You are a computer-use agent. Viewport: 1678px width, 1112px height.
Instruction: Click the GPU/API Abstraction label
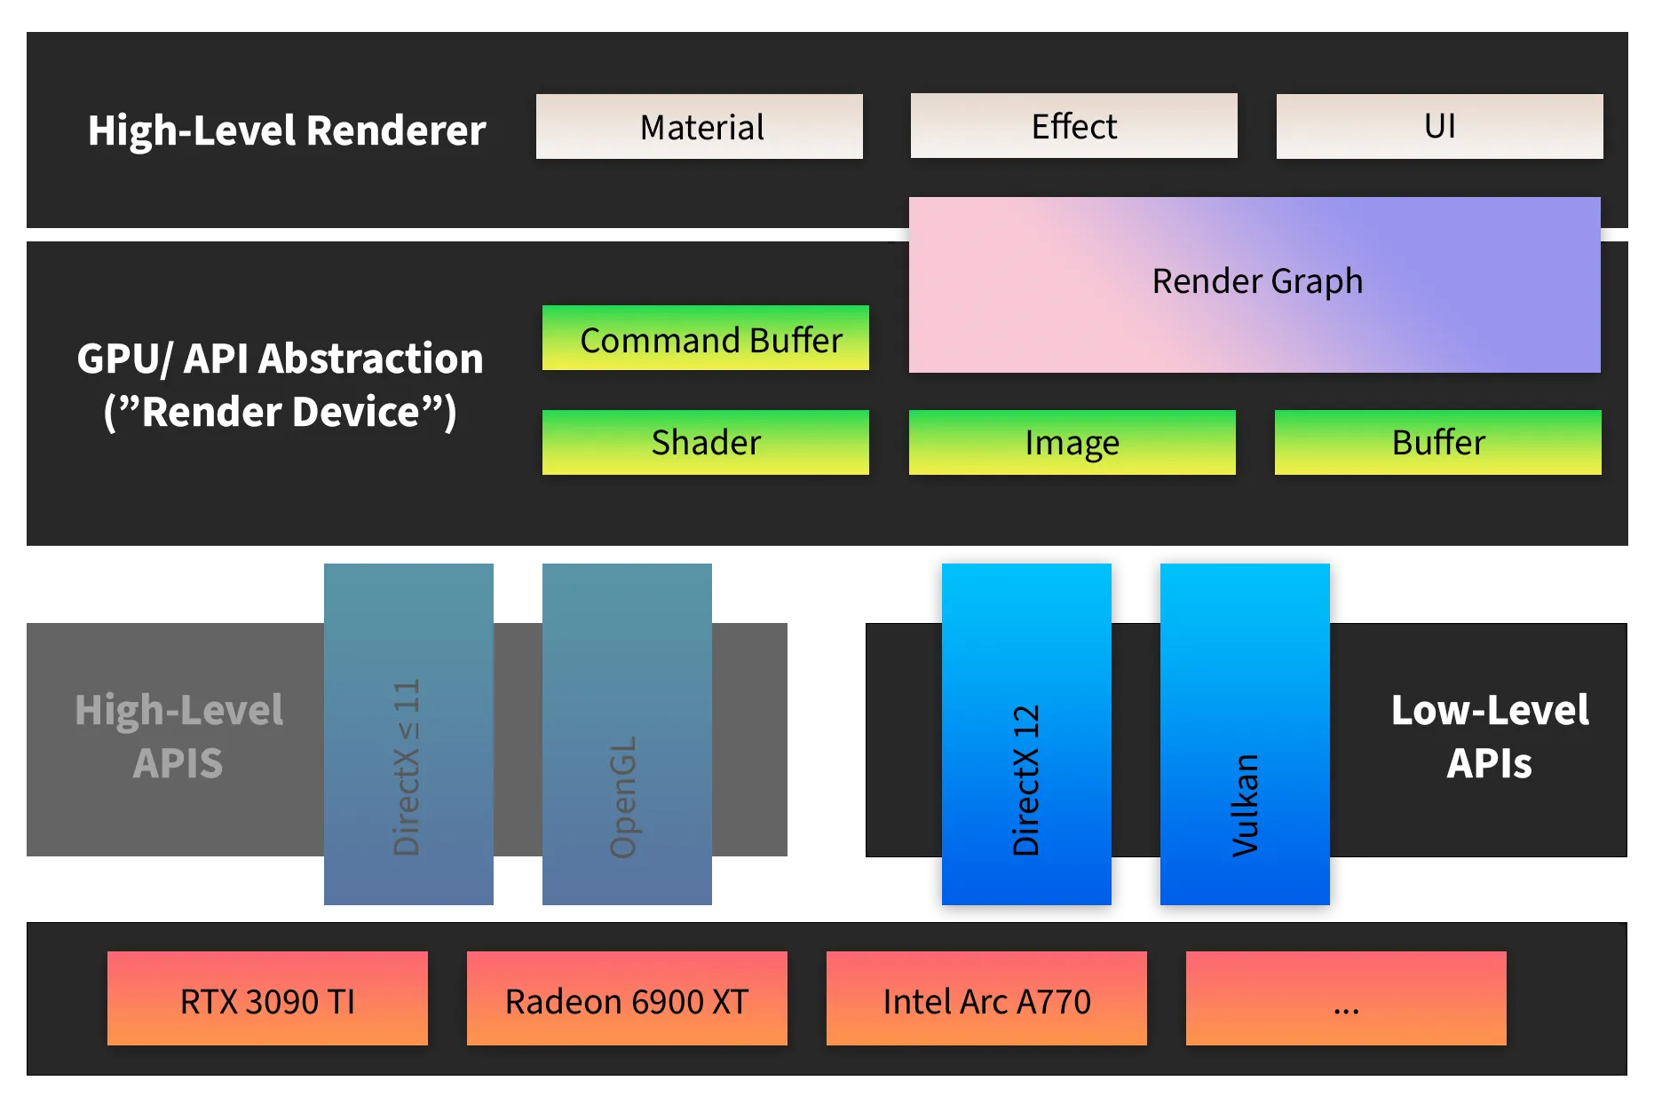point(279,383)
